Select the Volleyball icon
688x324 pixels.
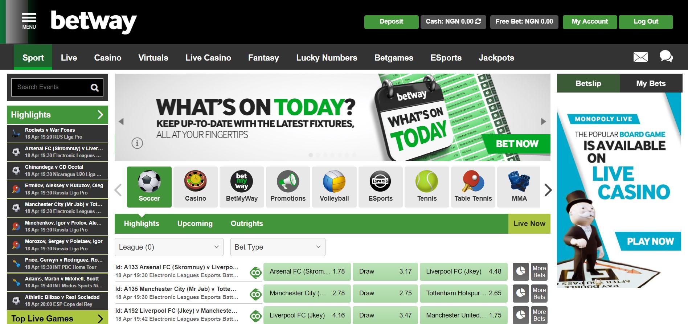334,187
